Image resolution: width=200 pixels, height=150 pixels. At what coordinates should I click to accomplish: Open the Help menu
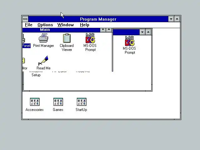pyautogui.click(x=85, y=25)
